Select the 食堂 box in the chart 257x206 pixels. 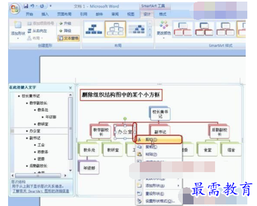point(208,150)
